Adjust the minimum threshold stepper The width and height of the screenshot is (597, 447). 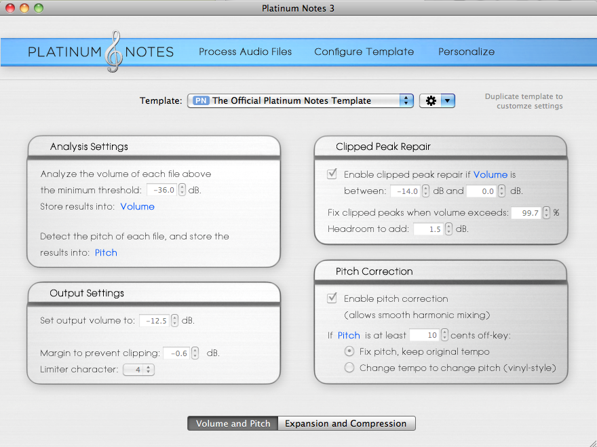[182, 190]
